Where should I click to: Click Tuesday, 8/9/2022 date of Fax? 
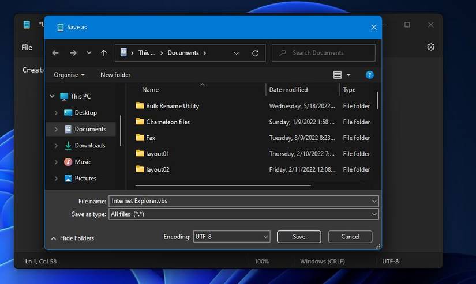coord(302,138)
